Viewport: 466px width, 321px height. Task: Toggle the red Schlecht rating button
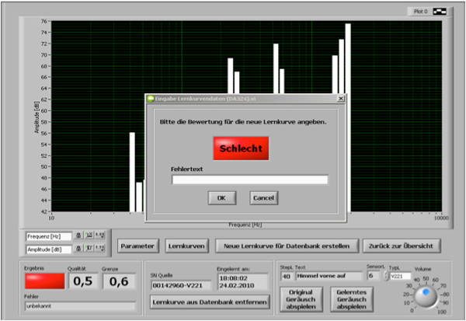(x=241, y=148)
